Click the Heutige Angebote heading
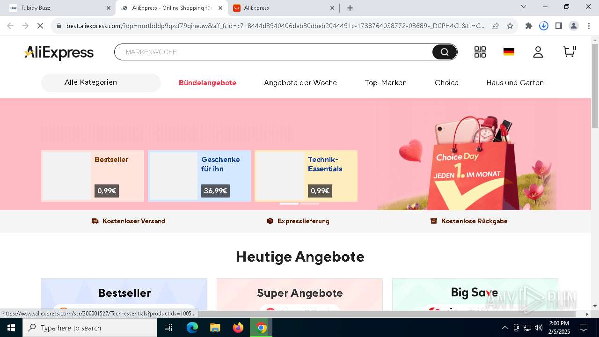This screenshot has width=599, height=337. [x=300, y=256]
